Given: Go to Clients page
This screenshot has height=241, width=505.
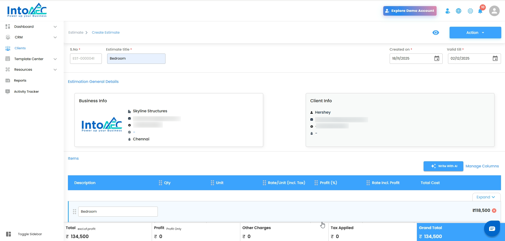Looking at the screenshot, I should (20, 48).
